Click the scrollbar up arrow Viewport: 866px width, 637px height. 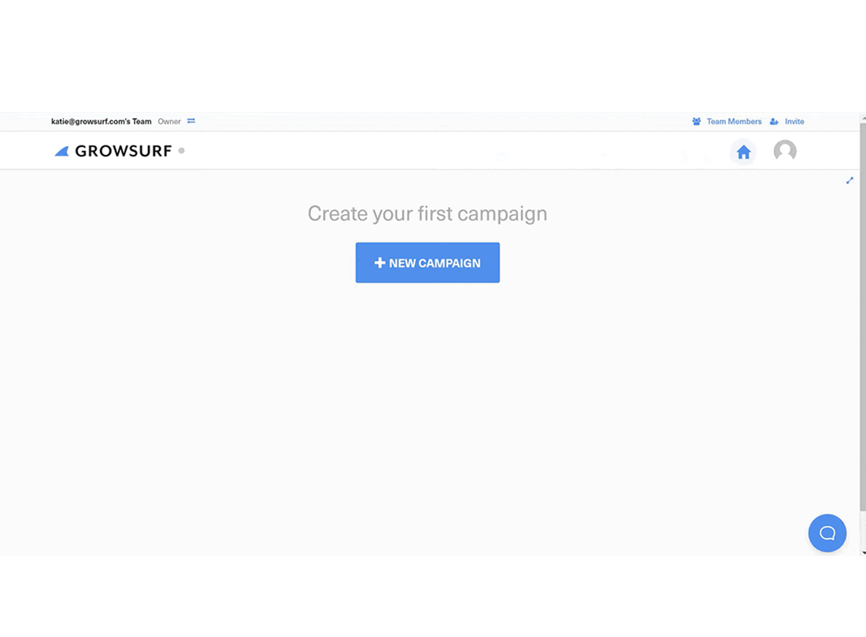[x=863, y=118]
